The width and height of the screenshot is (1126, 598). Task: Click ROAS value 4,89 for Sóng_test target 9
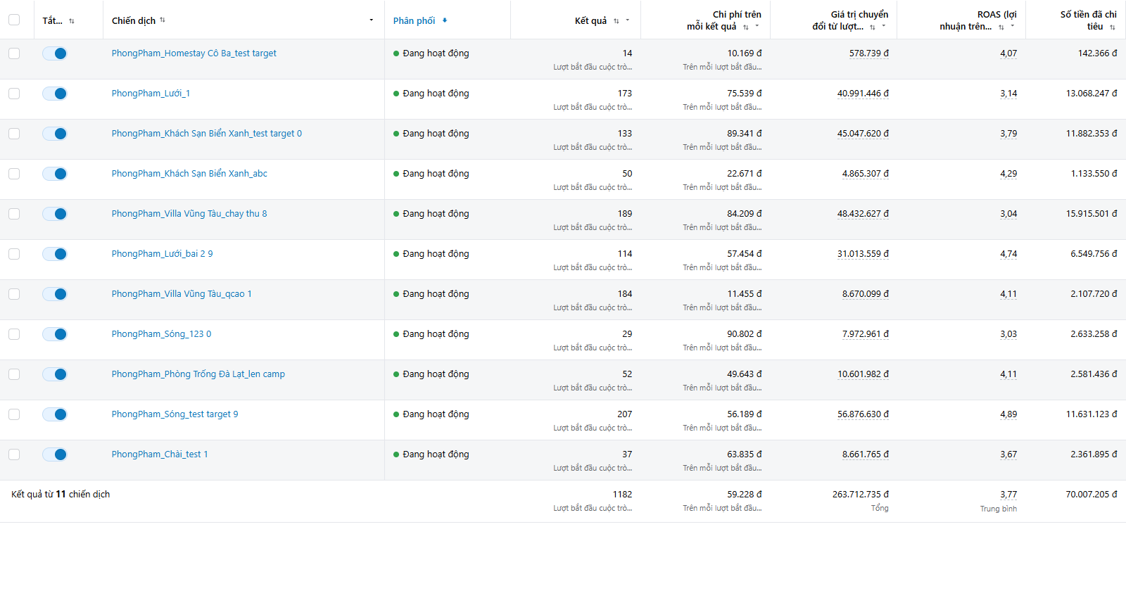1008,414
